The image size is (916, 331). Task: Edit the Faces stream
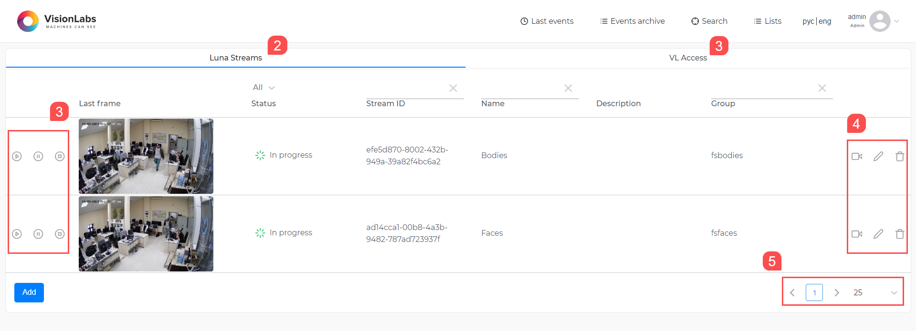tap(878, 234)
